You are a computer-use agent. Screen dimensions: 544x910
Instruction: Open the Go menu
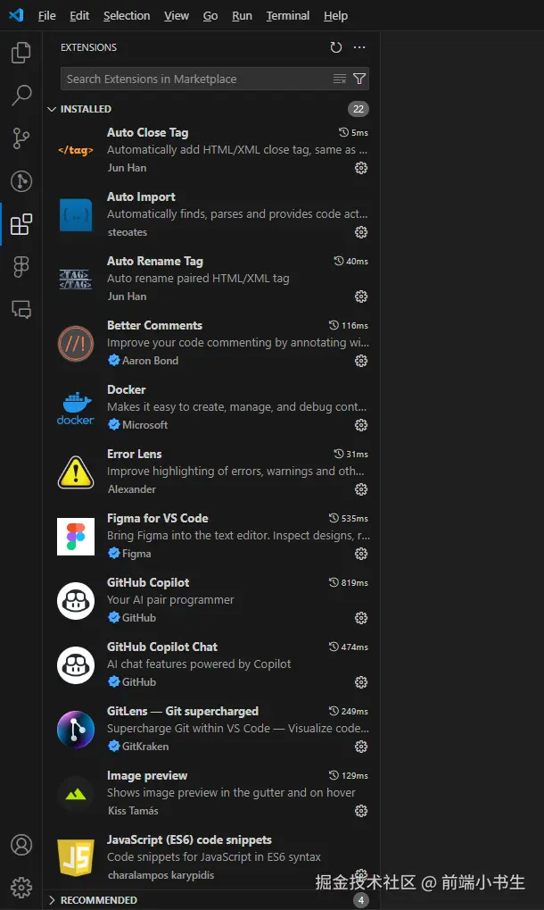[x=210, y=16]
